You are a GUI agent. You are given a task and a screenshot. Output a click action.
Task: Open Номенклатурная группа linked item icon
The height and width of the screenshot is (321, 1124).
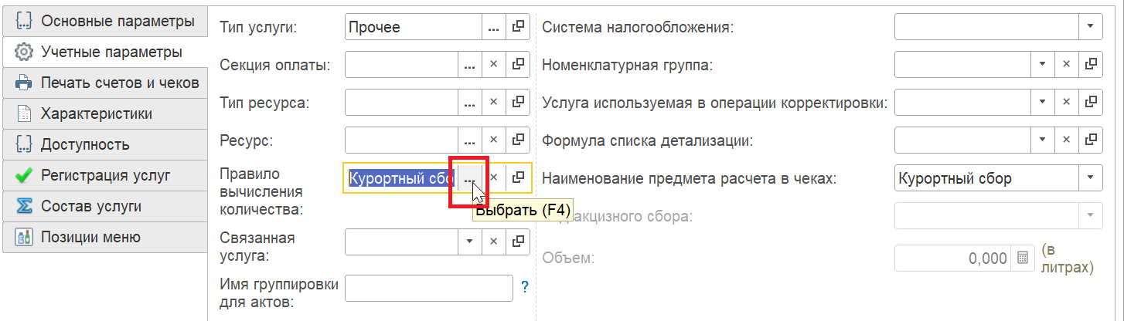pos(1091,63)
